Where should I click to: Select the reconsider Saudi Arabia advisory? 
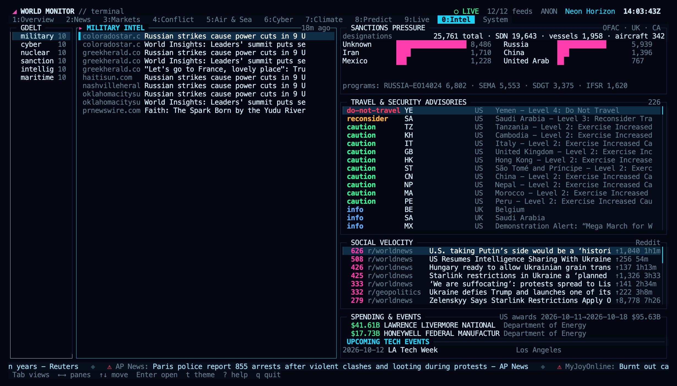(501, 119)
